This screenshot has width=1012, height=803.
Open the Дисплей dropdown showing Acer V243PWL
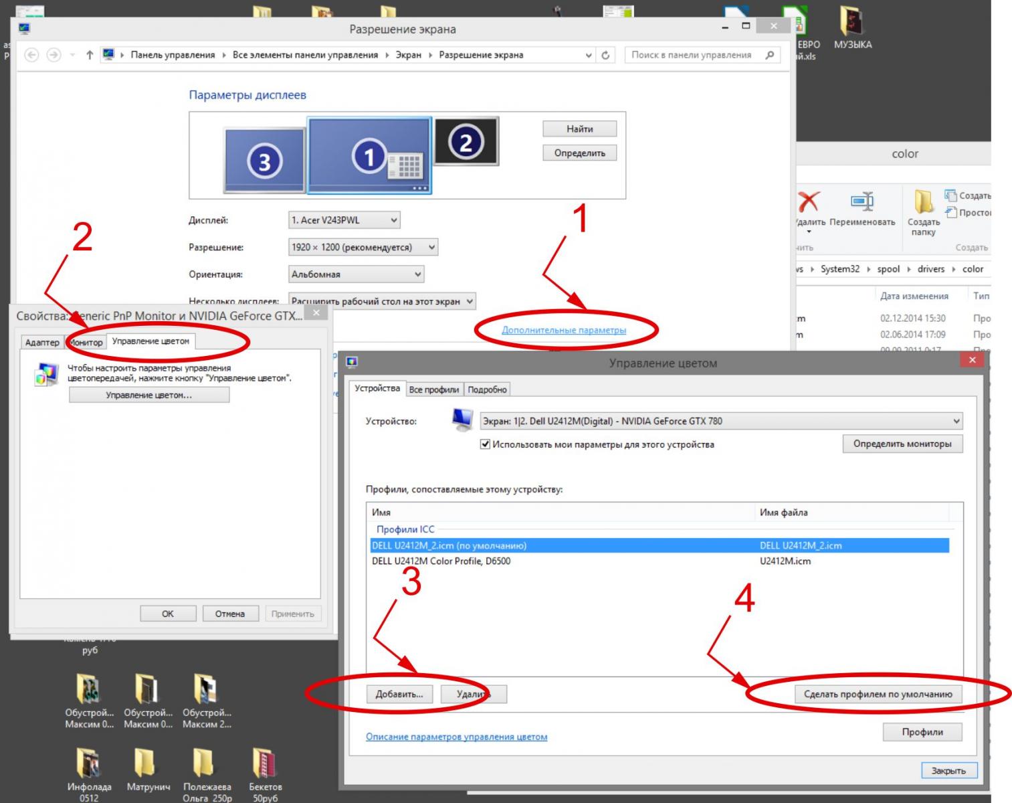click(x=344, y=219)
